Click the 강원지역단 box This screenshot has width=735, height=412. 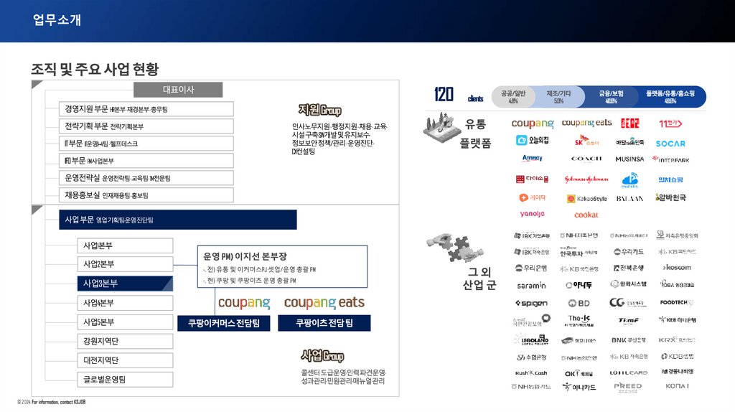click(x=125, y=341)
